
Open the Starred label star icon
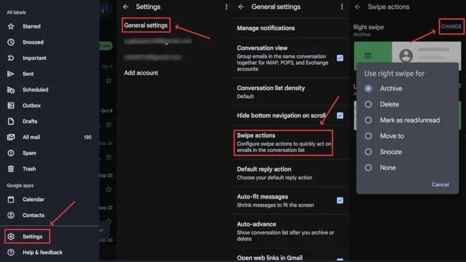(10, 26)
